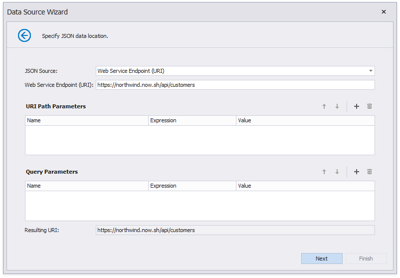Open the JSON Source dropdown
The height and width of the screenshot is (278, 400).
[371, 71]
